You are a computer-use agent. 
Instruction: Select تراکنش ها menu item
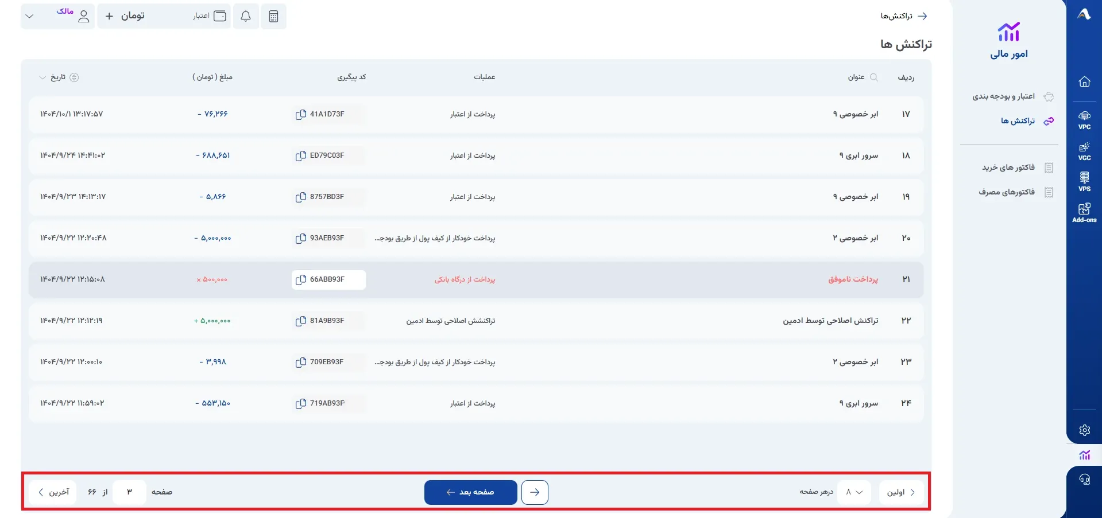pyautogui.click(x=1027, y=120)
